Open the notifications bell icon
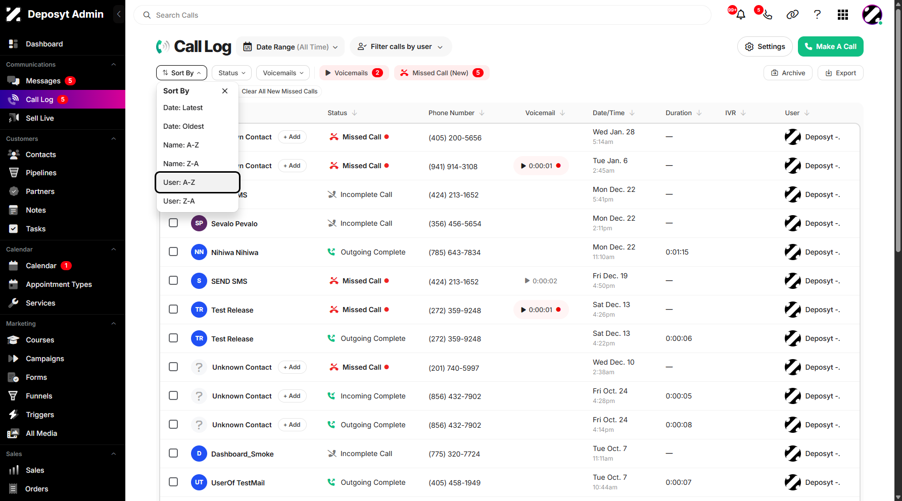 click(x=741, y=15)
